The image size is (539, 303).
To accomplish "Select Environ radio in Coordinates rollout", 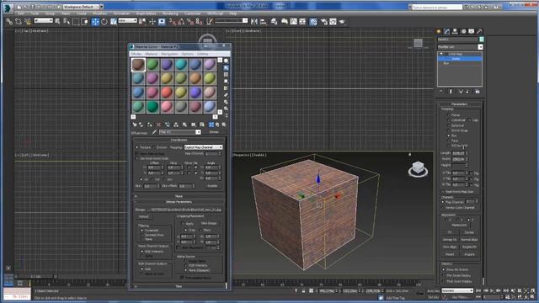I will click(154, 147).
